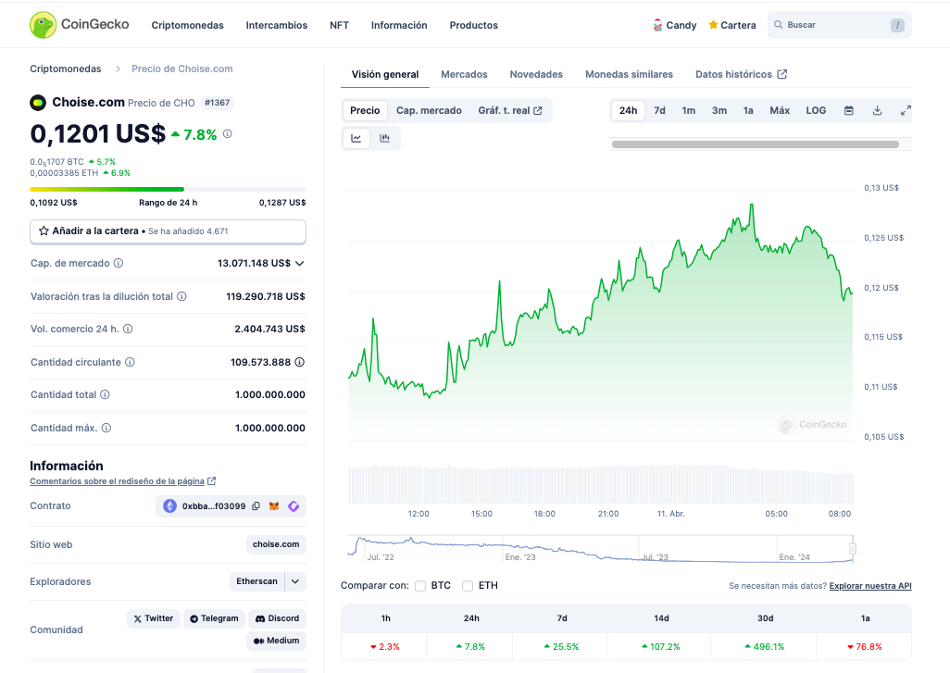This screenshot has width=950, height=673.
Task: Show info for Vol. comercio 24 h.
Action: pyautogui.click(x=128, y=329)
